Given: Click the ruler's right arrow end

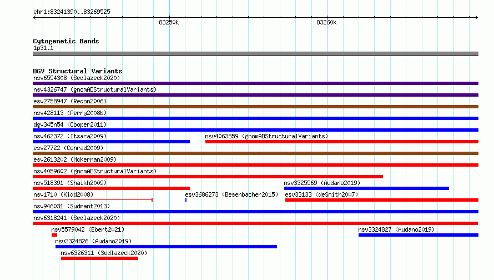Looking at the screenshot, I should [477, 18].
